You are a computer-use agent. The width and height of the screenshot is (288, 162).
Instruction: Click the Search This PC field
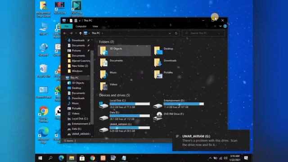click(x=203, y=33)
